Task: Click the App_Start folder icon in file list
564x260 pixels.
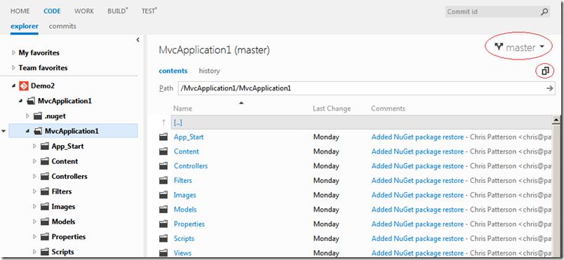Action: point(163,137)
